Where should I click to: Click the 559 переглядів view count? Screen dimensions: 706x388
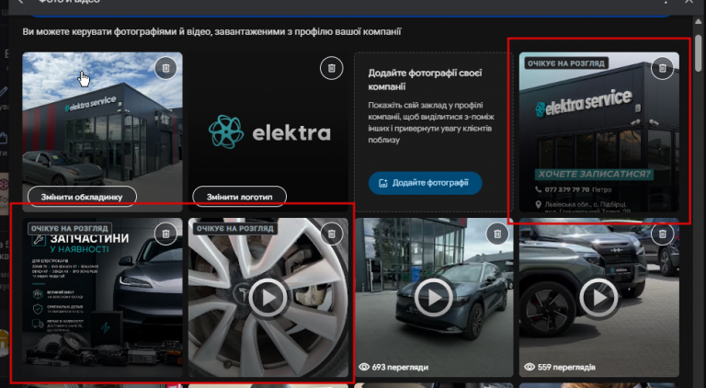pyautogui.click(x=560, y=367)
